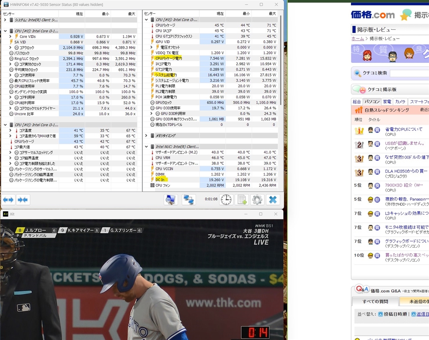The height and width of the screenshot is (340, 429).
Task: Click the two networked computers icon in HWiNFO
Action: (189, 200)
